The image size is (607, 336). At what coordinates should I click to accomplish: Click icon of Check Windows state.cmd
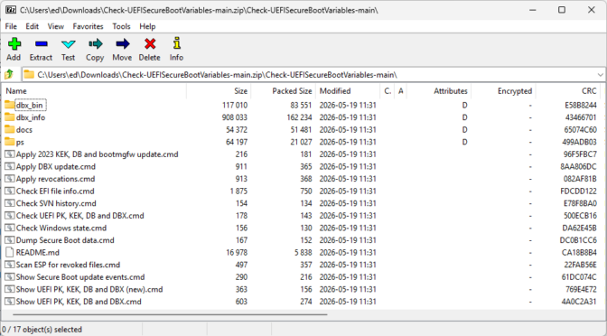pos(9,228)
